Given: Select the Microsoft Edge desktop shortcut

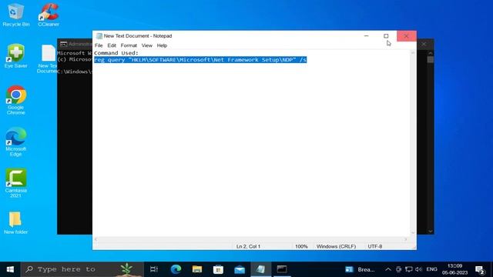Looking at the screenshot, I should (15, 142).
